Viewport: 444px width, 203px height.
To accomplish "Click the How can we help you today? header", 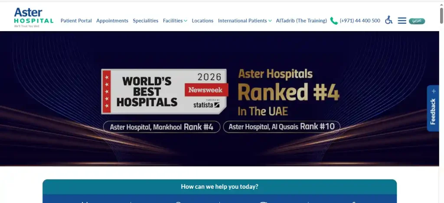I will point(219,187).
